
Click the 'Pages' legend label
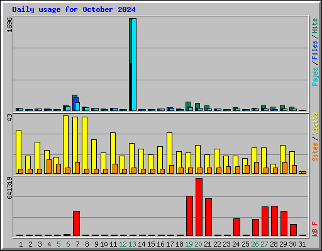(x=315, y=77)
